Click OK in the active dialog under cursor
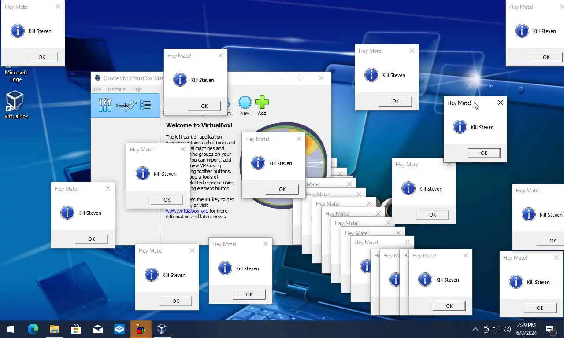Screen dimensions: 564x338 tap(484, 153)
